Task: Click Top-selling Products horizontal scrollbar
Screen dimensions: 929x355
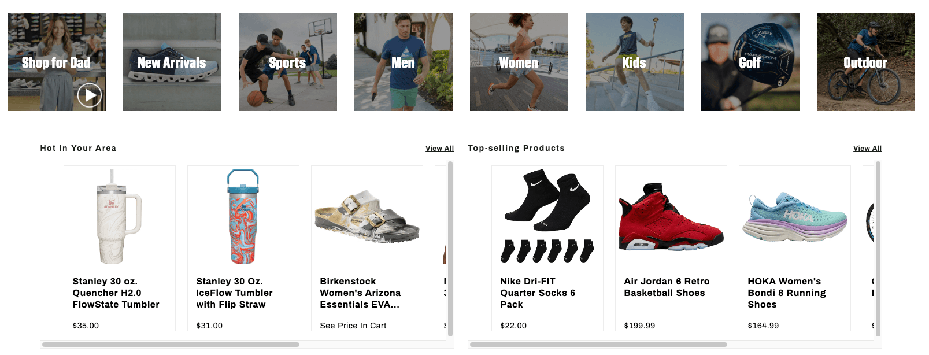Action: click(x=598, y=345)
